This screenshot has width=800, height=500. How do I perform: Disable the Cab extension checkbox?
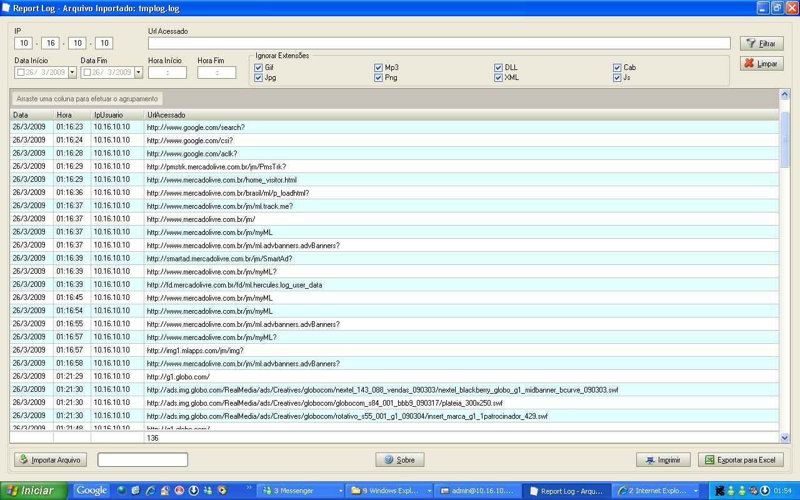click(x=617, y=67)
